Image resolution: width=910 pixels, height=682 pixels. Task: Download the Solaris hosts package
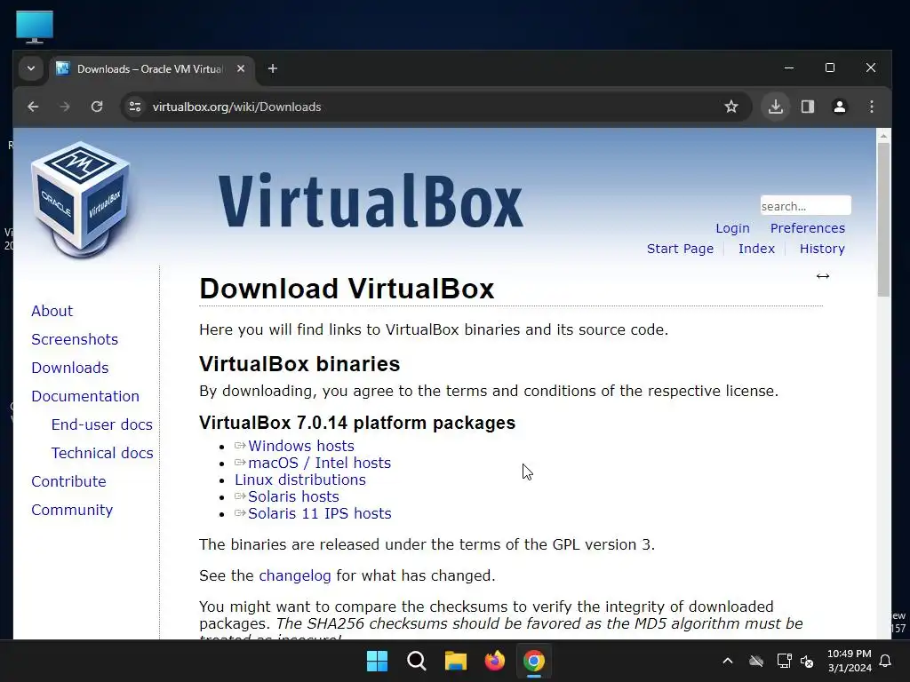pos(293,496)
